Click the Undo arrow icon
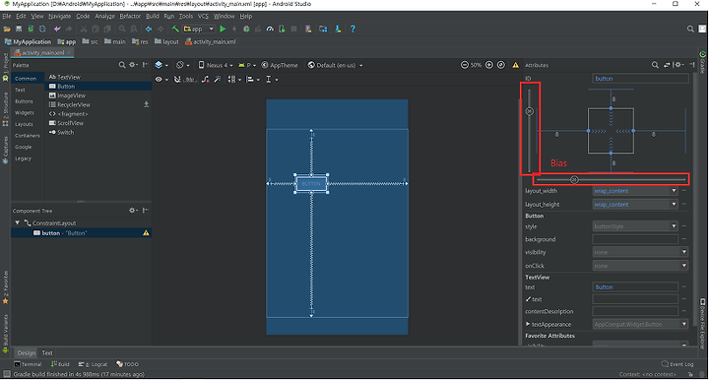The width and height of the screenshot is (709, 380). pyautogui.click(x=57, y=29)
